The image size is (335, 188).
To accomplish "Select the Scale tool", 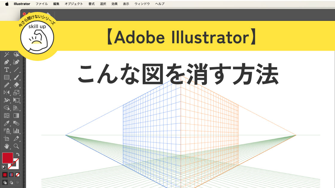I will 16,93.
